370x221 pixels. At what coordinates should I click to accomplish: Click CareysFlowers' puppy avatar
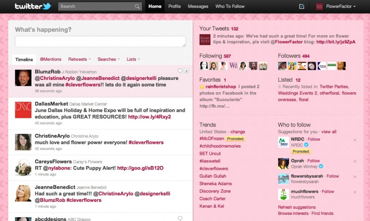click(x=23, y=167)
